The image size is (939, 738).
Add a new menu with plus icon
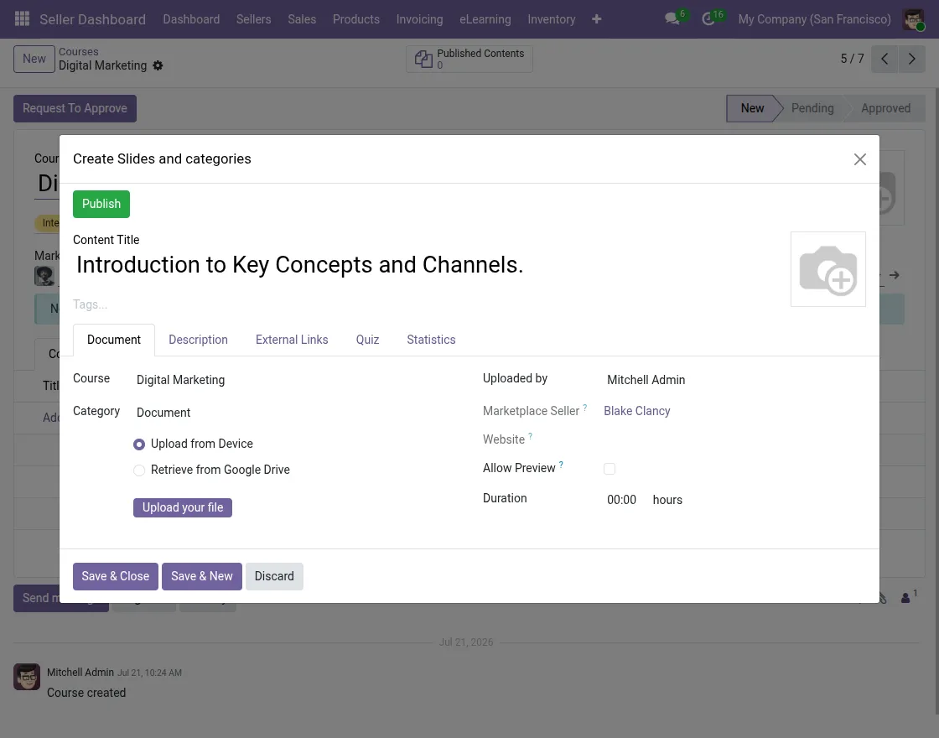coord(596,19)
